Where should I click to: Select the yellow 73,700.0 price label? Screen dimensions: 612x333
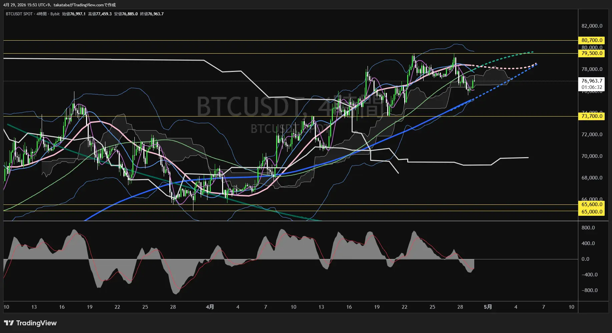pos(592,116)
